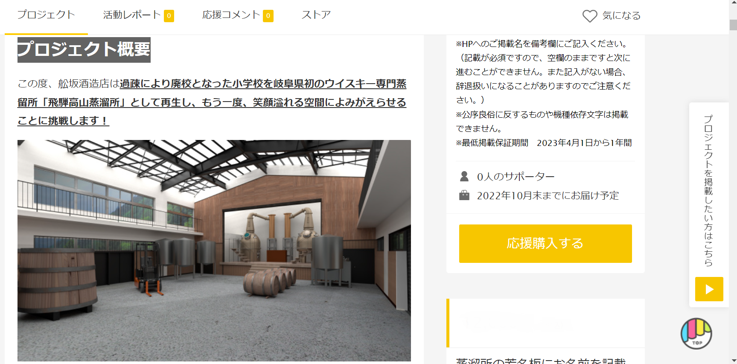Click the 応援購入する button
The height and width of the screenshot is (364, 737).
coord(545,244)
